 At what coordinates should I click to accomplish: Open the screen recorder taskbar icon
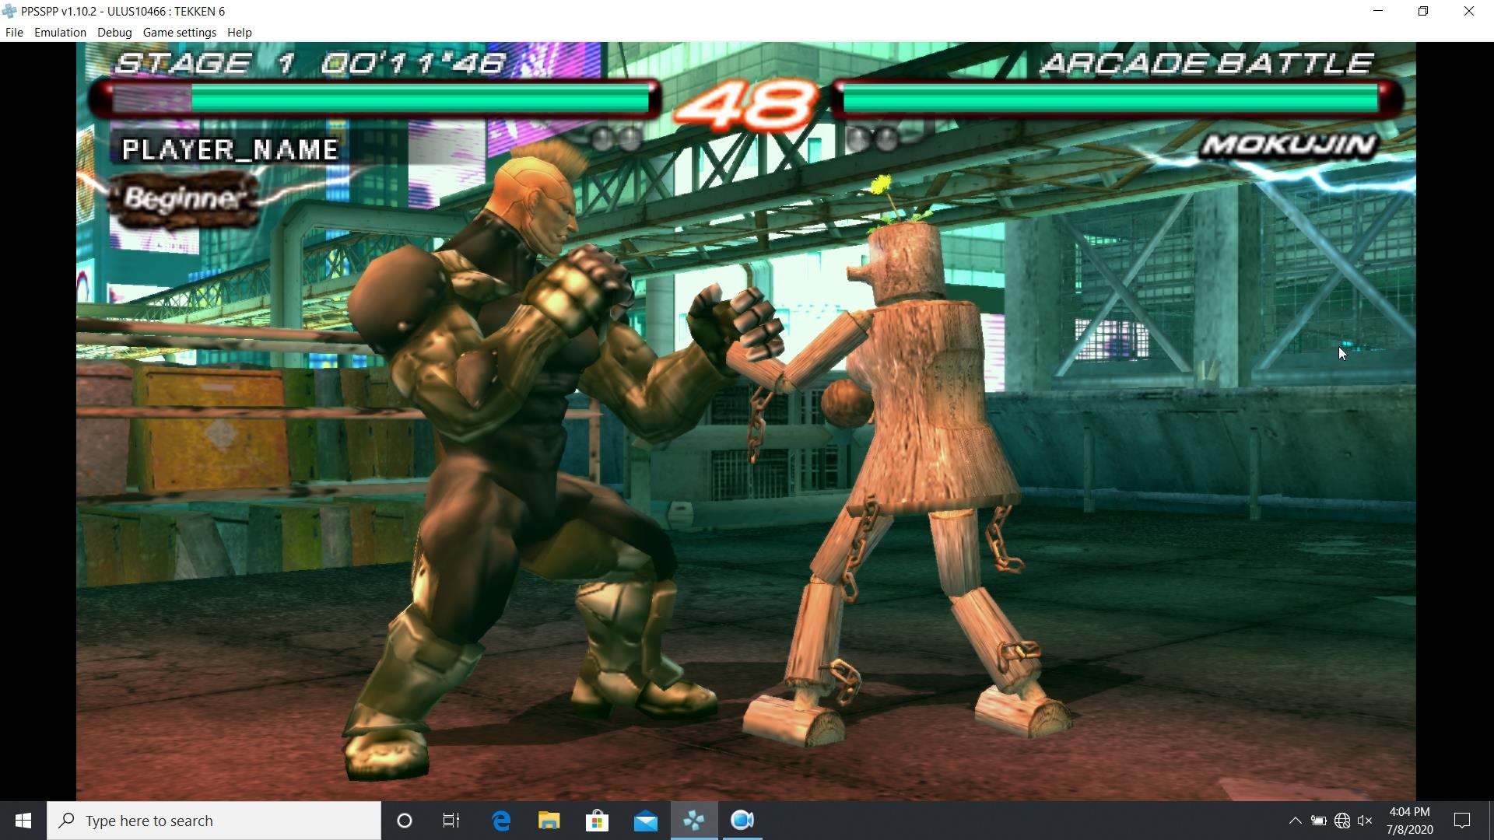[x=742, y=821]
